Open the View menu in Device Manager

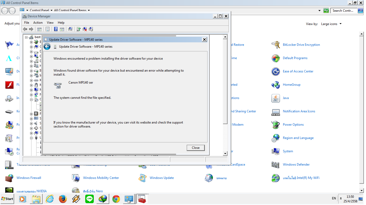pyautogui.click(x=50, y=23)
